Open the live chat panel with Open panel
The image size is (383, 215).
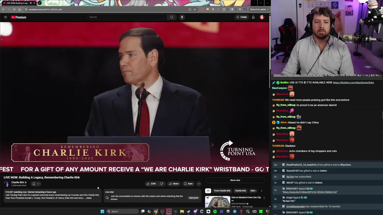(x=193, y=198)
